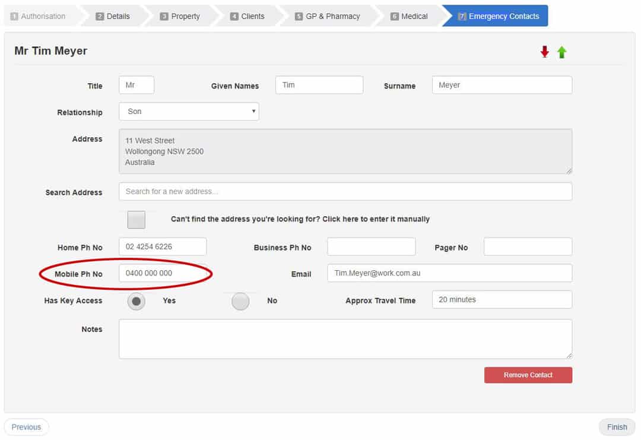Switch to the Medical step tab
Image resolution: width=641 pixels, height=440 pixels.
tap(409, 16)
